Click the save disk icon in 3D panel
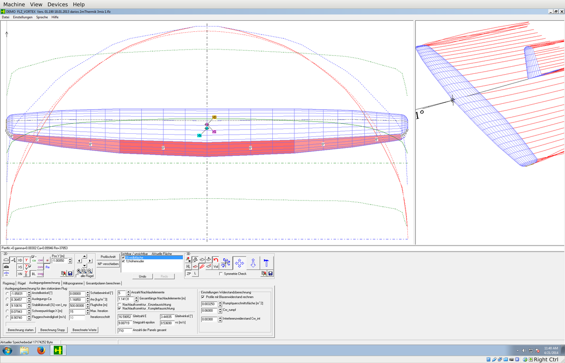 pyautogui.click(x=270, y=274)
